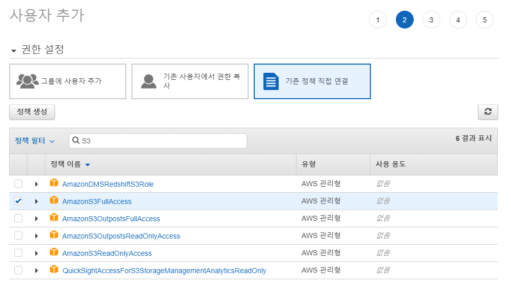Check the QuickSightAccessForS3StorageManagementAnalyticsReadOnly checkbox

(x=18, y=270)
